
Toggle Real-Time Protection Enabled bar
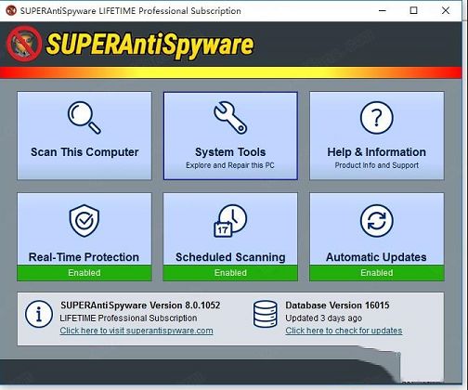(x=84, y=273)
